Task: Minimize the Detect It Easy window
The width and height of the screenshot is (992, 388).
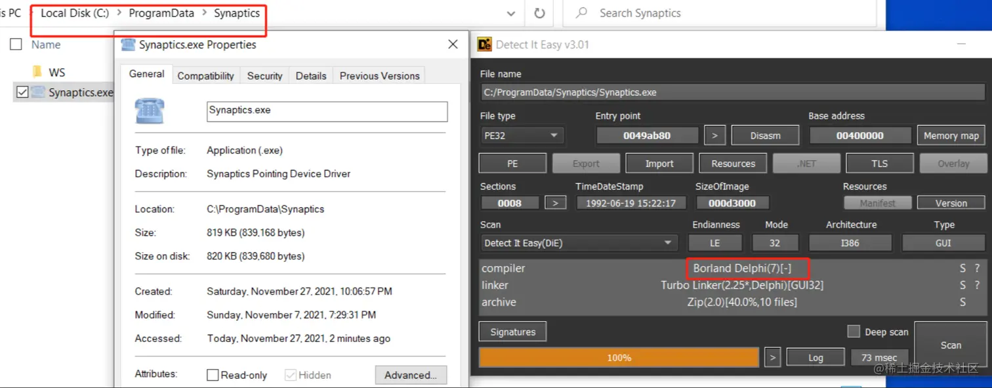Action: pyautogui.click(x=962, y=45)
